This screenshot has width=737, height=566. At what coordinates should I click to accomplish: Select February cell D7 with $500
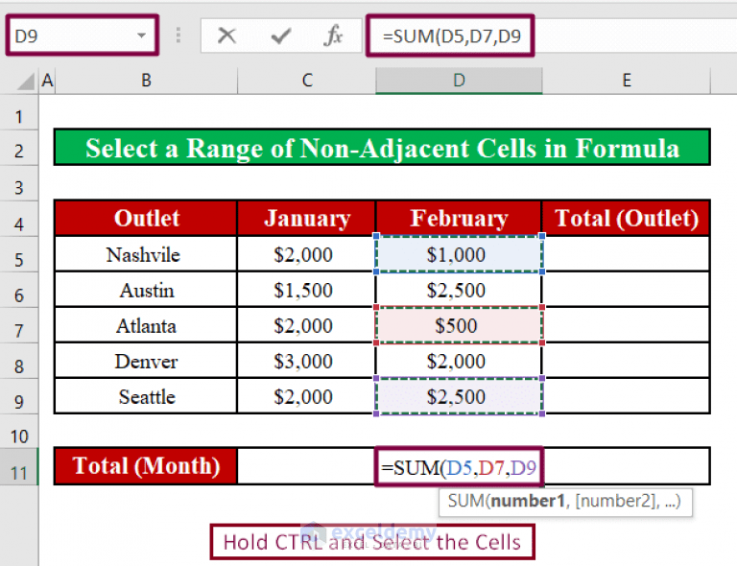(x=459, y=325)
